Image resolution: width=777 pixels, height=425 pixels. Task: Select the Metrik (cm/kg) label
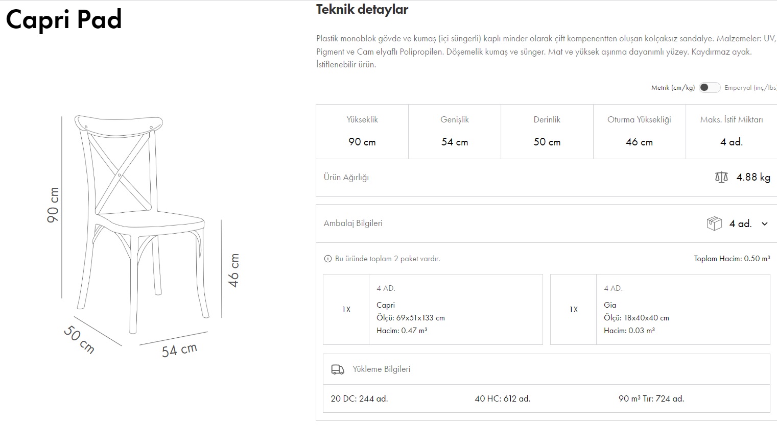tap(673, 88)
